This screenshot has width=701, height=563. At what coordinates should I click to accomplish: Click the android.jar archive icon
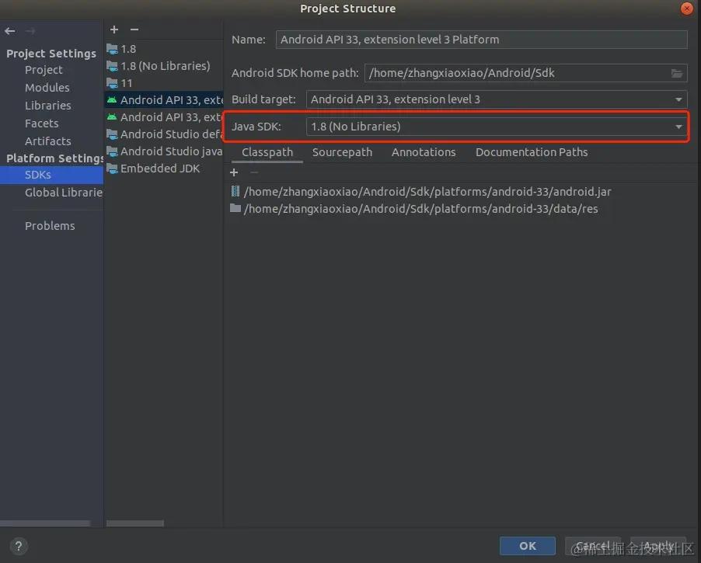(235, 191)
